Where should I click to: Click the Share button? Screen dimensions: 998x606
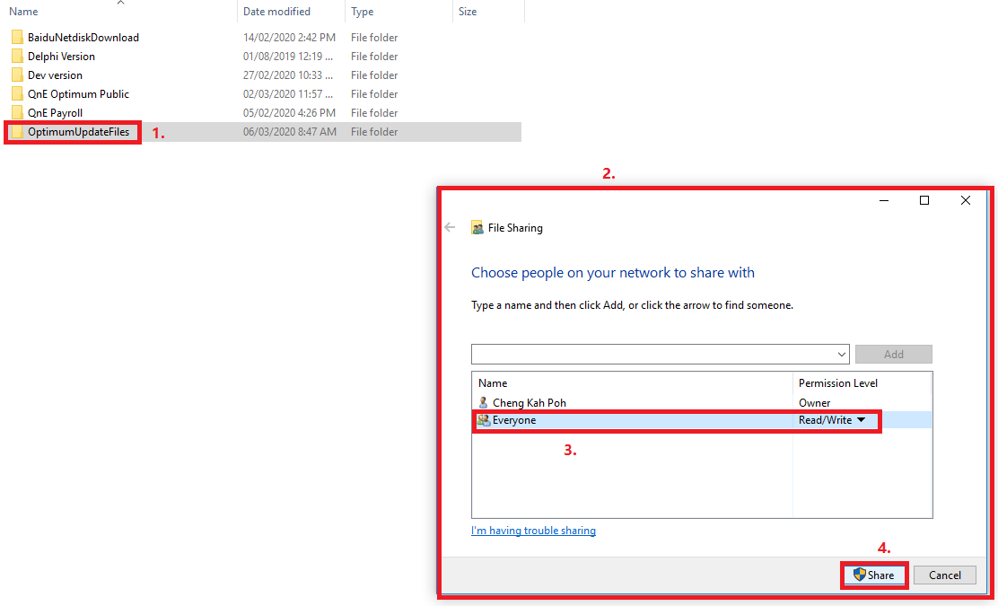click(874, 575)
